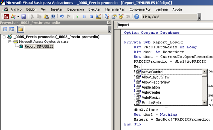Click the Find binoculars icon
This screenshot has width=213, height=130.
point(53,17)
